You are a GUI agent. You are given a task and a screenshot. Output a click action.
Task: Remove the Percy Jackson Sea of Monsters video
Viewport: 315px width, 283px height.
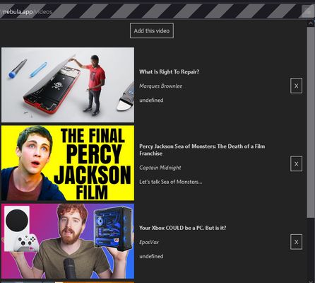click(296, 163)
